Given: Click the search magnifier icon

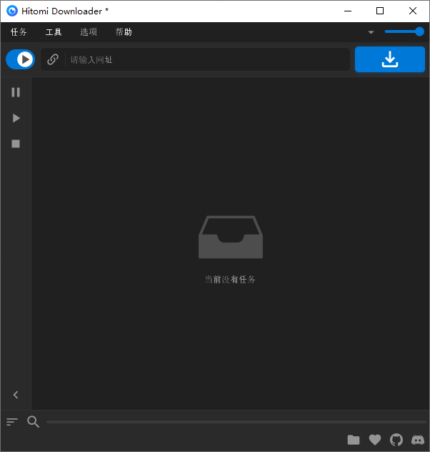Looking at the screenshot, I should (33, 422).
